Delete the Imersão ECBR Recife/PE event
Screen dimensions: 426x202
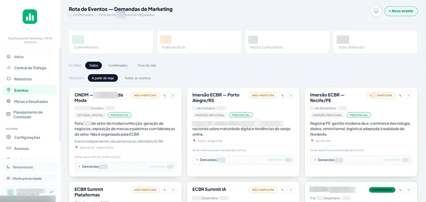coord(409,95)
